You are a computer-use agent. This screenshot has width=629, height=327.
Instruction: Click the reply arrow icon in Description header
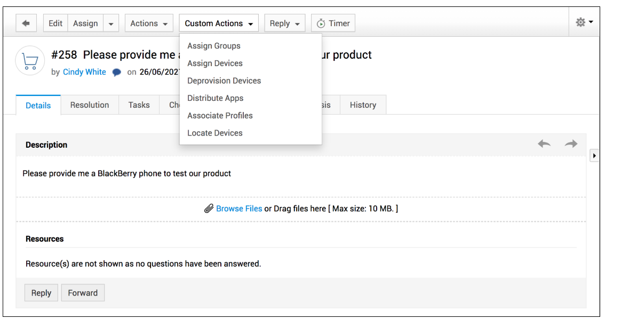[544, 144]
